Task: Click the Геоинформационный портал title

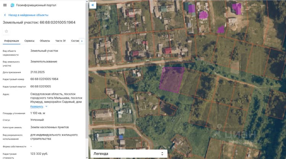Action: click(36, 5)
